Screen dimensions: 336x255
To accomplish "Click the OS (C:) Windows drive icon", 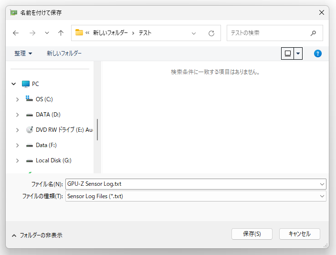I will pyautogui.click(x=29, y=99).
